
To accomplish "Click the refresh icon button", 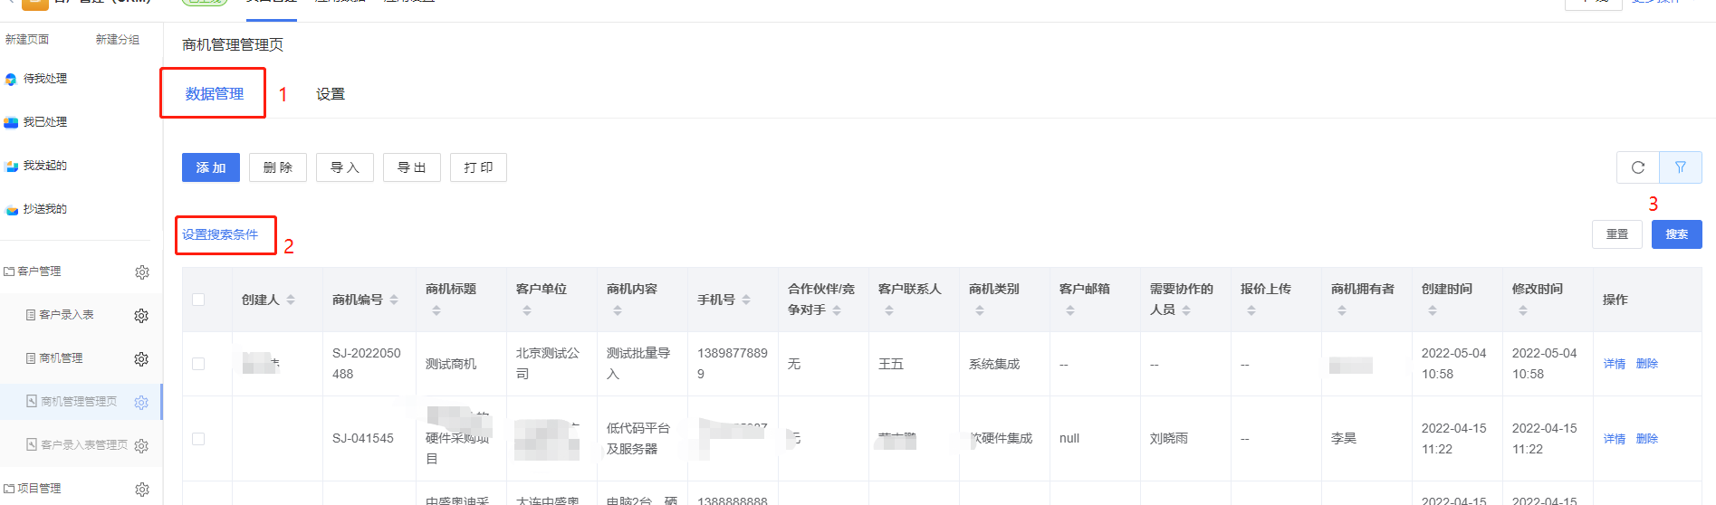I will point(1637,167).
